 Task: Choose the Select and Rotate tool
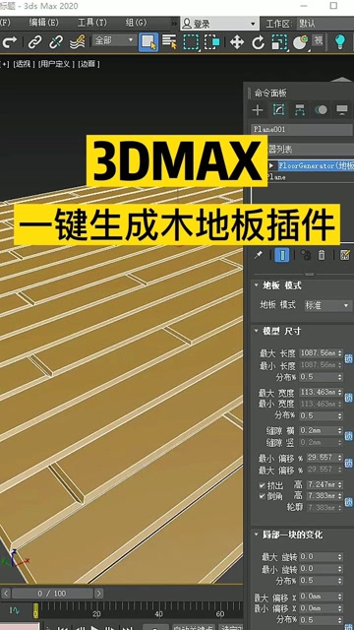point(258,42)
